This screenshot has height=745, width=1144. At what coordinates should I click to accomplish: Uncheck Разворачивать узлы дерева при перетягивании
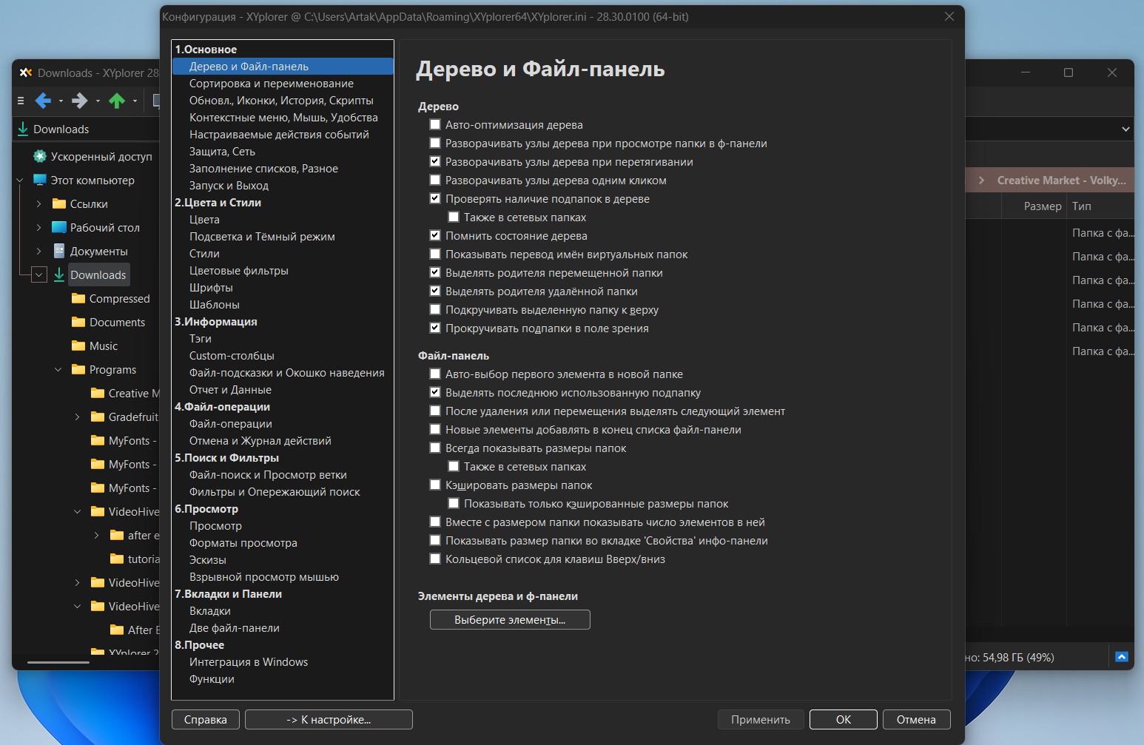(435, 161)
